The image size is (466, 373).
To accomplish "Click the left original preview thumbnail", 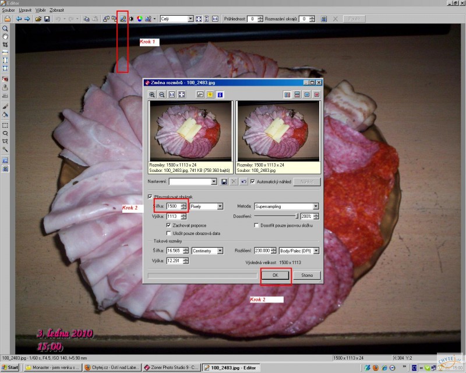I will [x=190, y=131].
